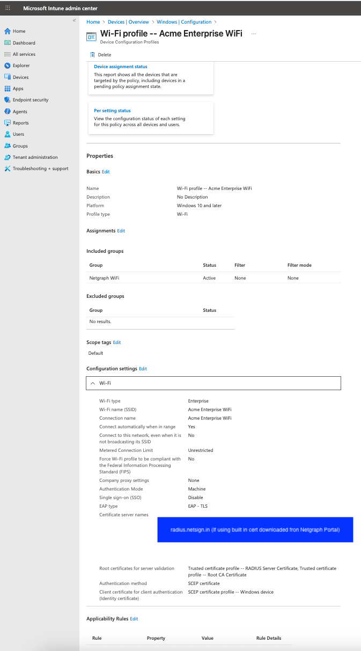Open the Dashboard icon in sidebar

click(8, 43)
